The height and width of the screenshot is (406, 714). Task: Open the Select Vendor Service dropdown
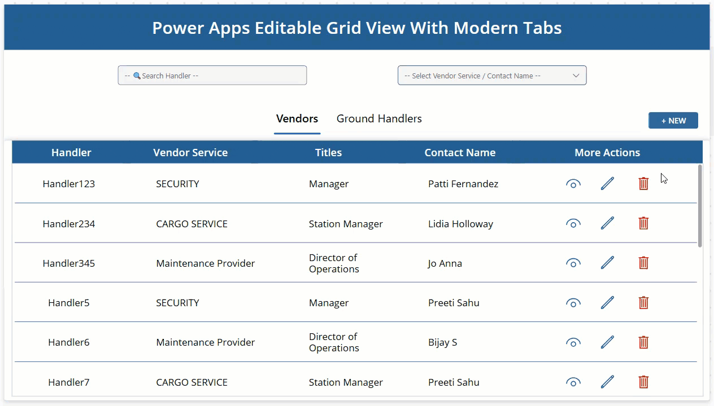pyautogui.click(x=492, y=76)
